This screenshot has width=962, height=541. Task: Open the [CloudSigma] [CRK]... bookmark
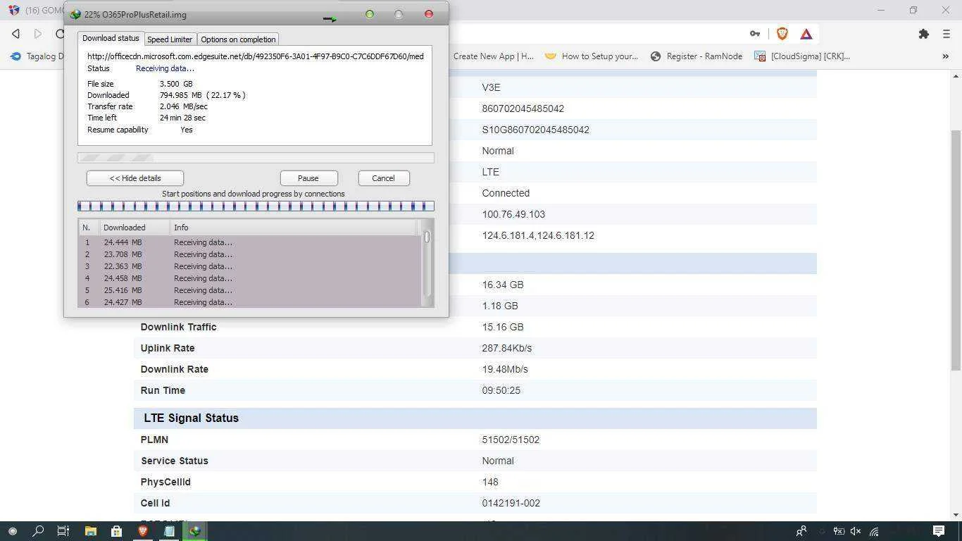point(802,56)
